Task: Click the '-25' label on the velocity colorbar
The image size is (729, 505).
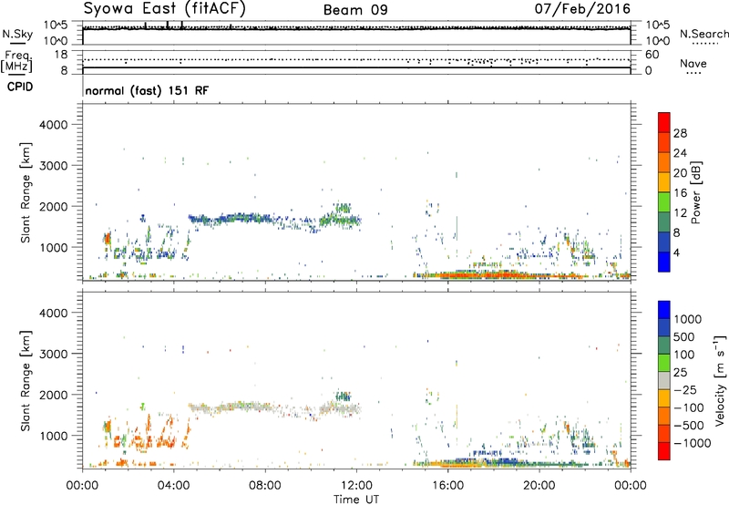Action: click(686, 389)
